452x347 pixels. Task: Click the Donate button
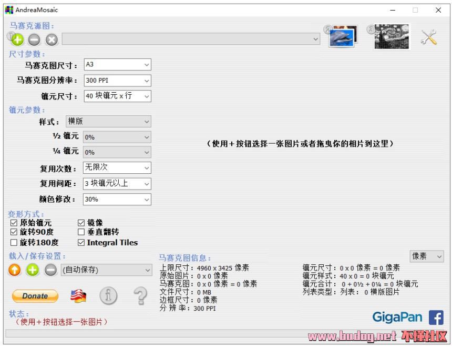point(35,296)
